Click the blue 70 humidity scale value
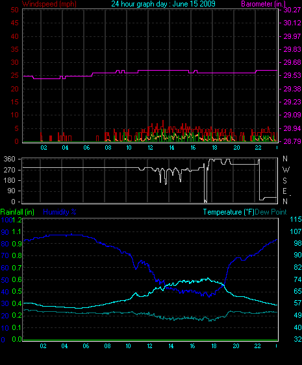 [x=5, y=256]
